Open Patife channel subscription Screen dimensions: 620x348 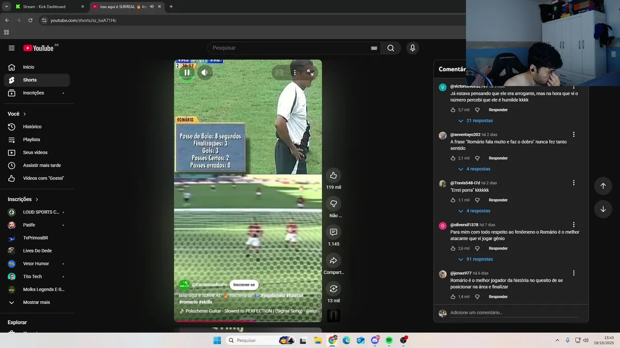click(37, 225)
